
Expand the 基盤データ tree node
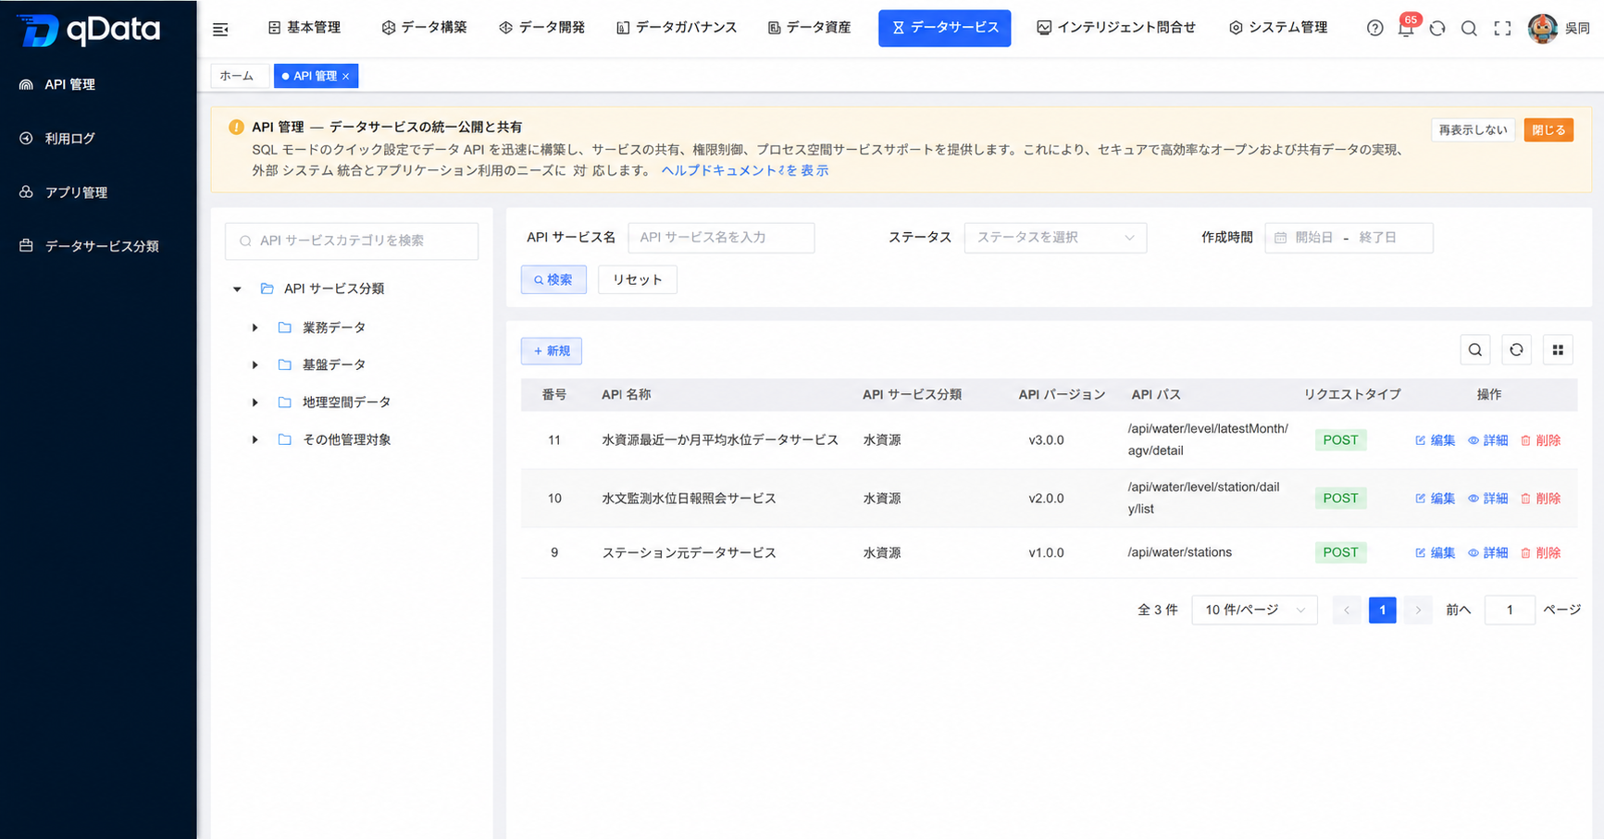(255, 364)
